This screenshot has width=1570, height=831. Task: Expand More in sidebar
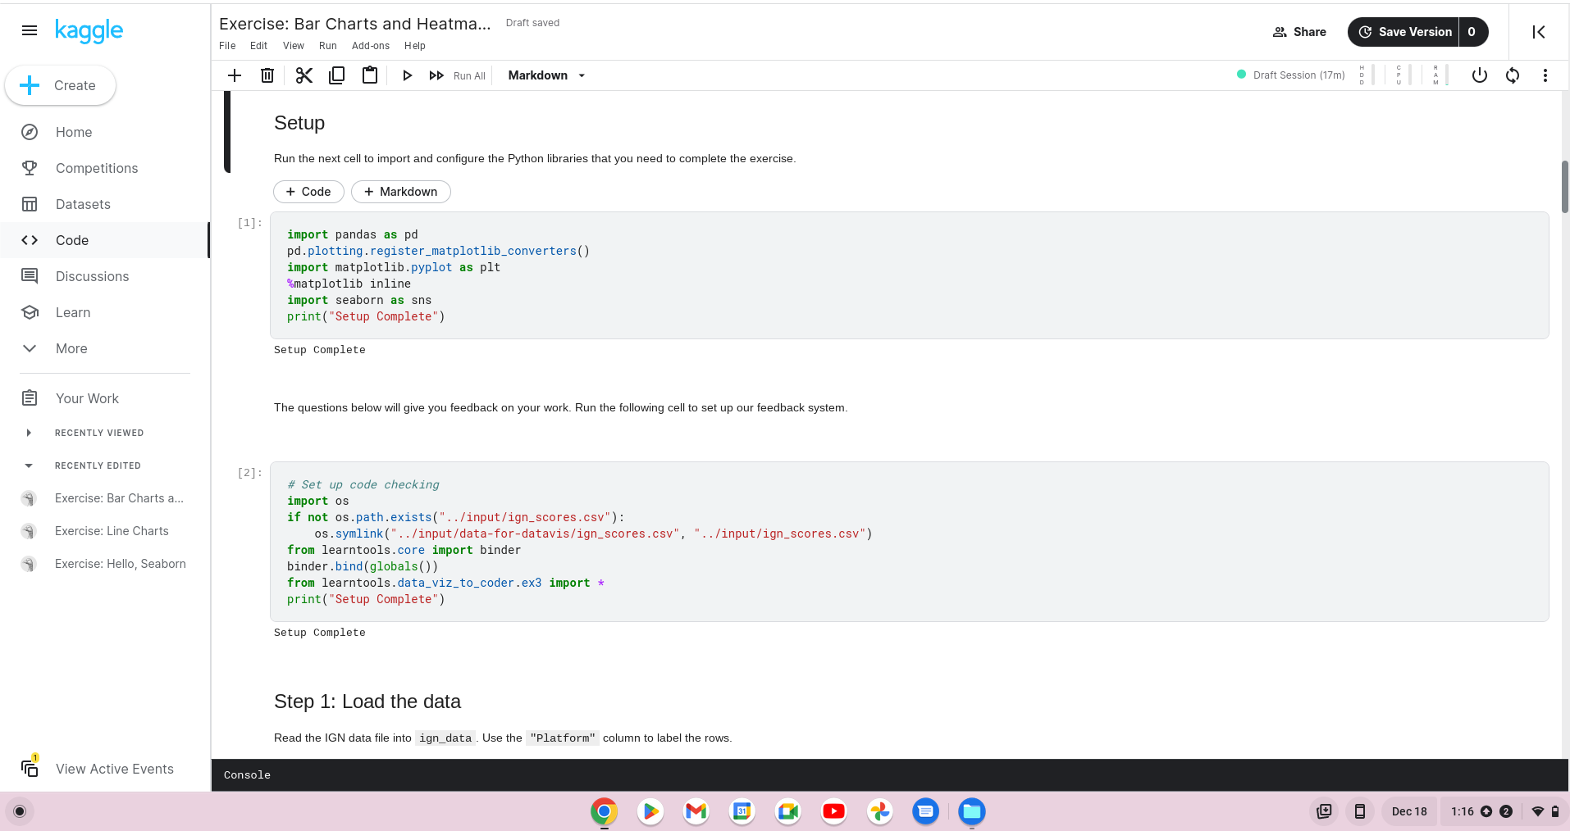coord(105,348)
